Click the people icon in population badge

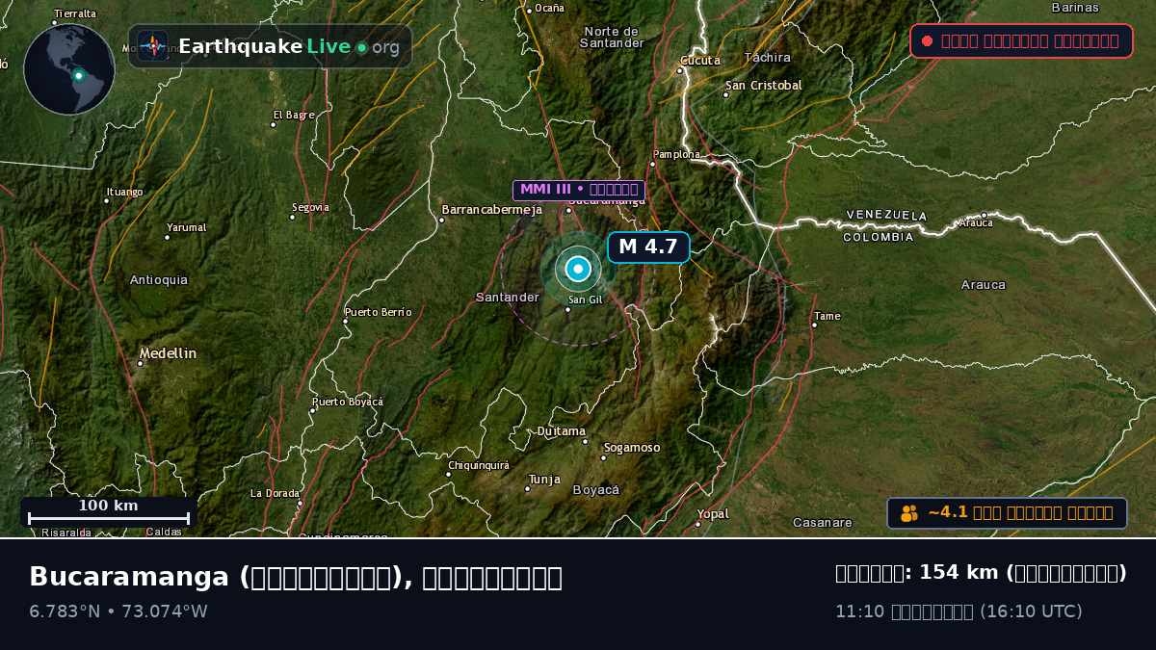click(909, 513)
